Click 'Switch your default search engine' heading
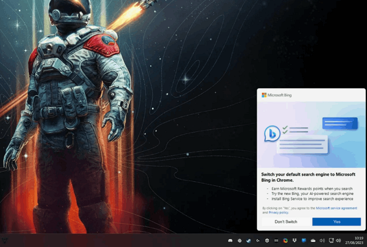367x247 pixels. click(308, 177)
